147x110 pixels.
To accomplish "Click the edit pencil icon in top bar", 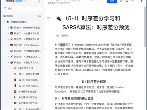I will click(x=122, y=1).
